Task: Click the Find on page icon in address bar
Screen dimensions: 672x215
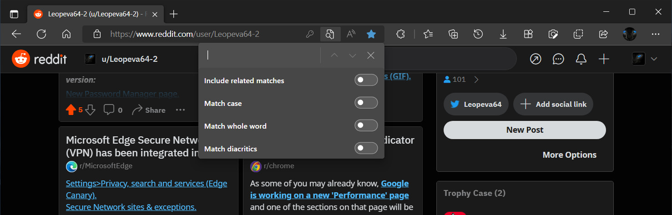Action: point(330,34)
